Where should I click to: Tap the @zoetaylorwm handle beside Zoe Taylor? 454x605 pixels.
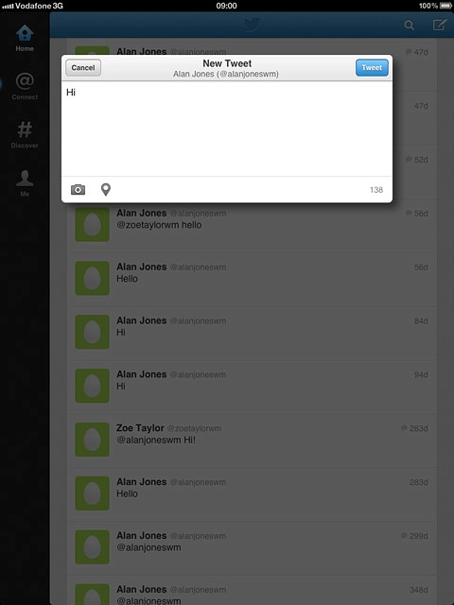pyautogui.click(x=194, y=428)
